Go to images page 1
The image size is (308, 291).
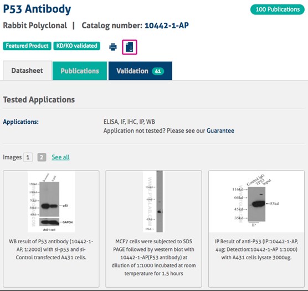28,157
